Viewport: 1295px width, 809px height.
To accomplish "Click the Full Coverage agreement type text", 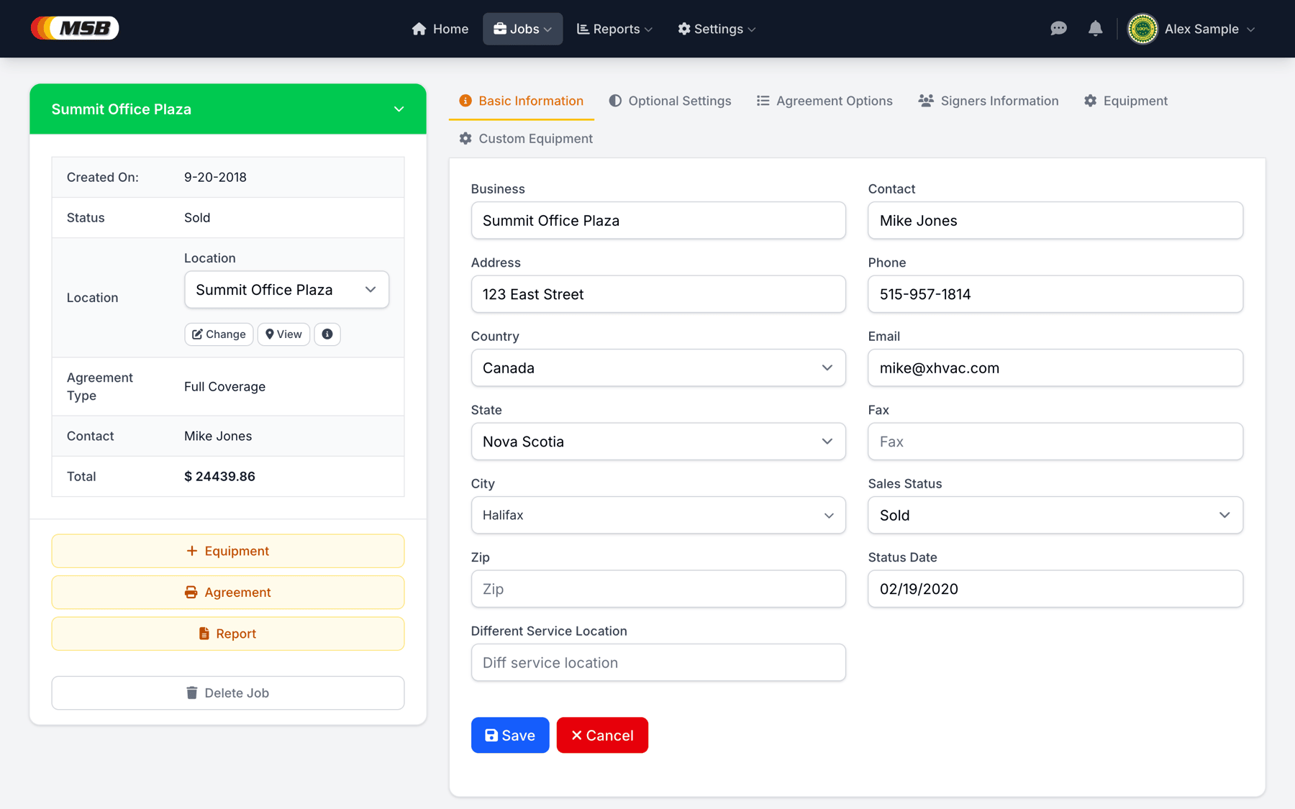I will point(224,387).
